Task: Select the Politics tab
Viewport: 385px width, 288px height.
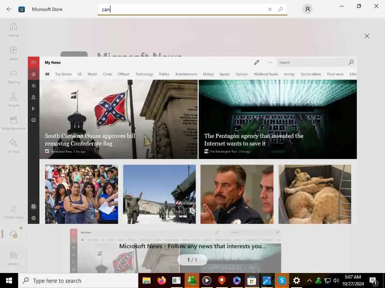Action: pyautogui.click(x=164, y=74)
